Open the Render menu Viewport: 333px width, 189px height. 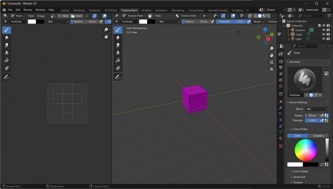(x=28, y=10)
